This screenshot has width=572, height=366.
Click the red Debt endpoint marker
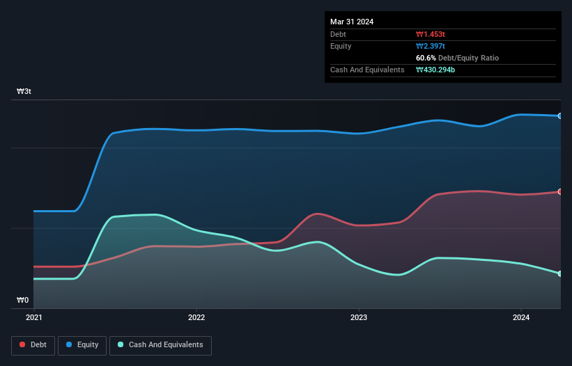tap(560, 192)
